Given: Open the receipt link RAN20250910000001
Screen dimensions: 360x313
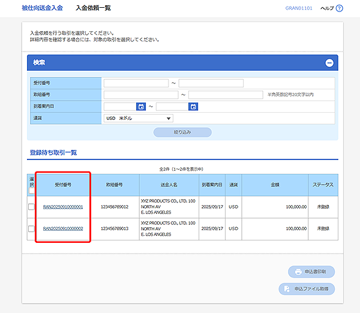Looking at the screenshot, I should point(63,207).
